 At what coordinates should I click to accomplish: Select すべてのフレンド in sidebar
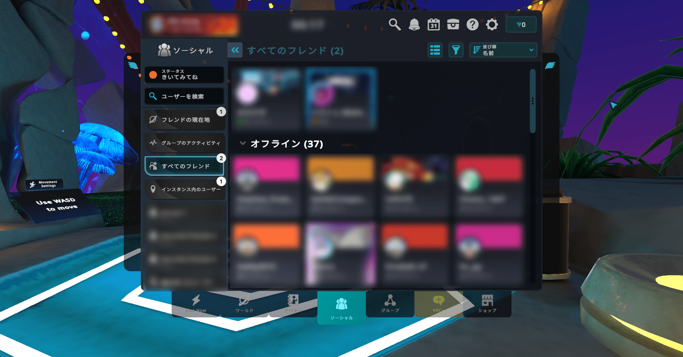coord(184,166)
